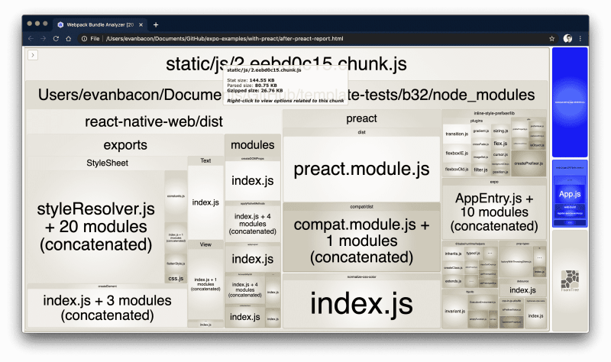Click the flexboxOld.js block
Image resolution: width=611 pixels, height=362 pixels.
[x=457, y=169]
